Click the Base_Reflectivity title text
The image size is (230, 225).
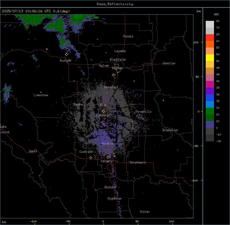[115, 4]
